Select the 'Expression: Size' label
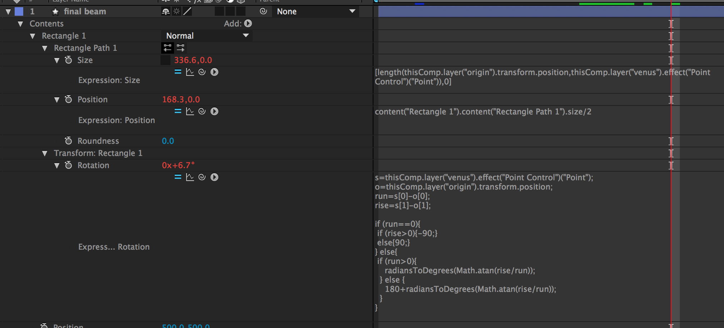 [x=109, y=80]
